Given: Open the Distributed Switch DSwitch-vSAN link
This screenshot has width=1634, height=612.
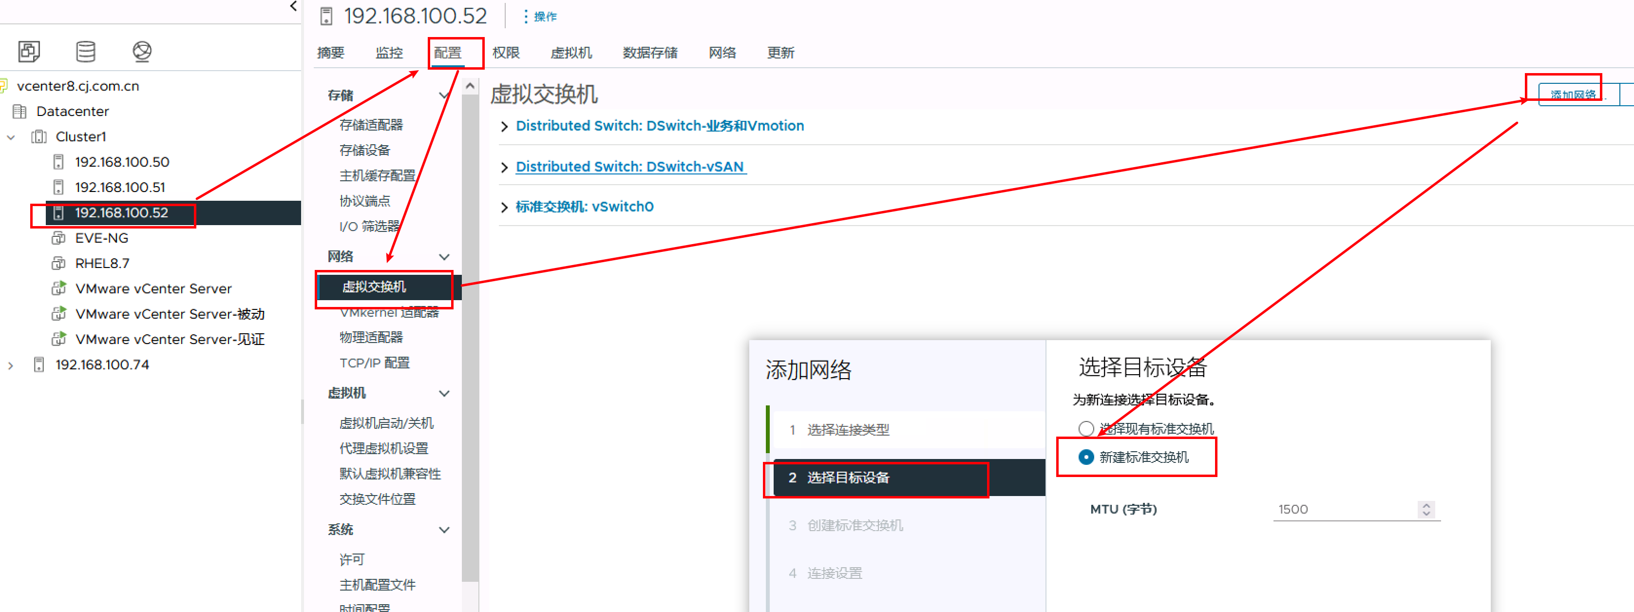Looking at the screenshot, I should tap(630, 166).
